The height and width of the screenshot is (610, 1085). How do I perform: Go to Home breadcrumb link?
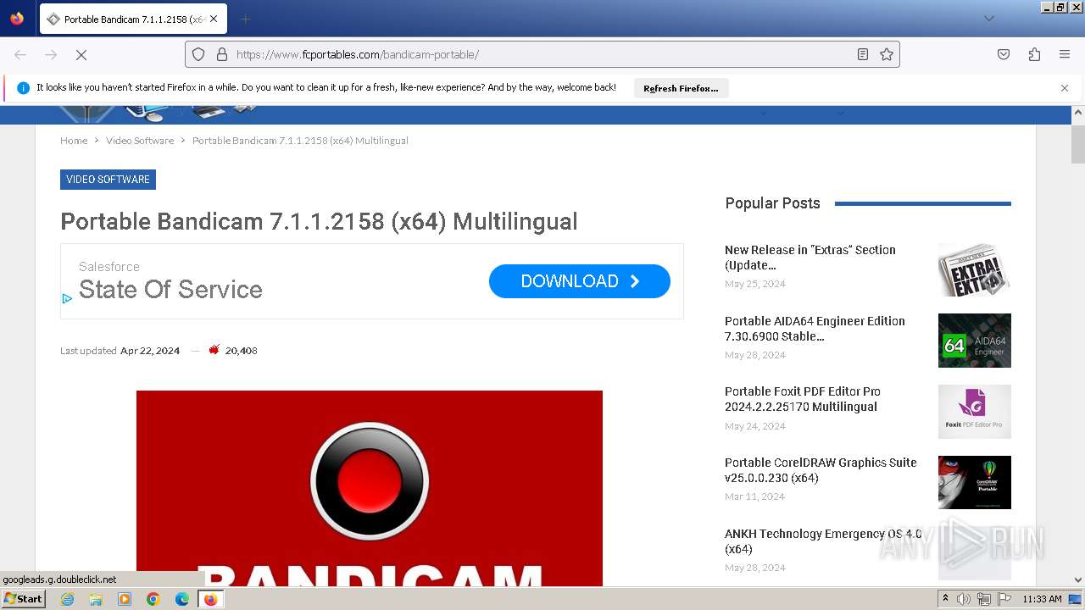point(74,141)
